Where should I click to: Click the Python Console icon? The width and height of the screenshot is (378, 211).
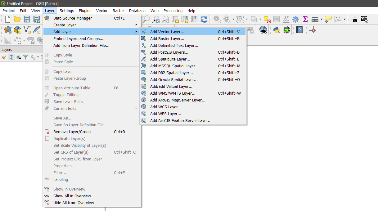[x=277, y=30]
